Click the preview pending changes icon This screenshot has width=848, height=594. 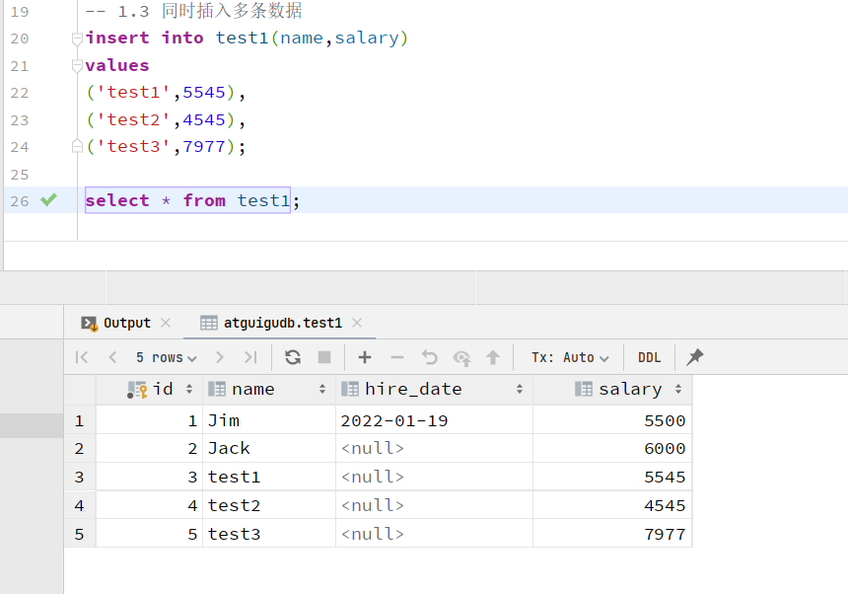461,357
